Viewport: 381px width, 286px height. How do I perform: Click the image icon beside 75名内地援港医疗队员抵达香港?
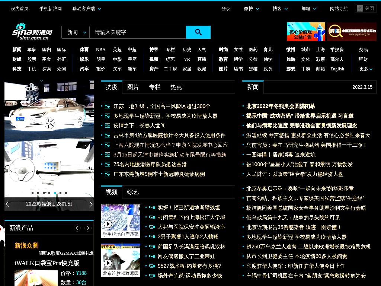click(108, 164)
